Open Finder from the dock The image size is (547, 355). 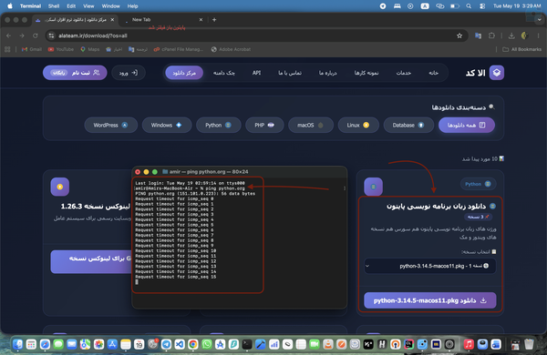pos(18,344)
